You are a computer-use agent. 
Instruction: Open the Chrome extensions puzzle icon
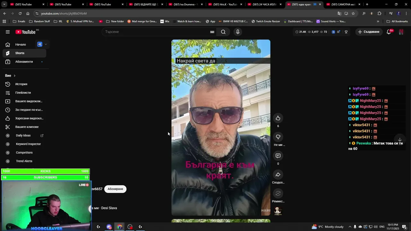tap(380, 13)
